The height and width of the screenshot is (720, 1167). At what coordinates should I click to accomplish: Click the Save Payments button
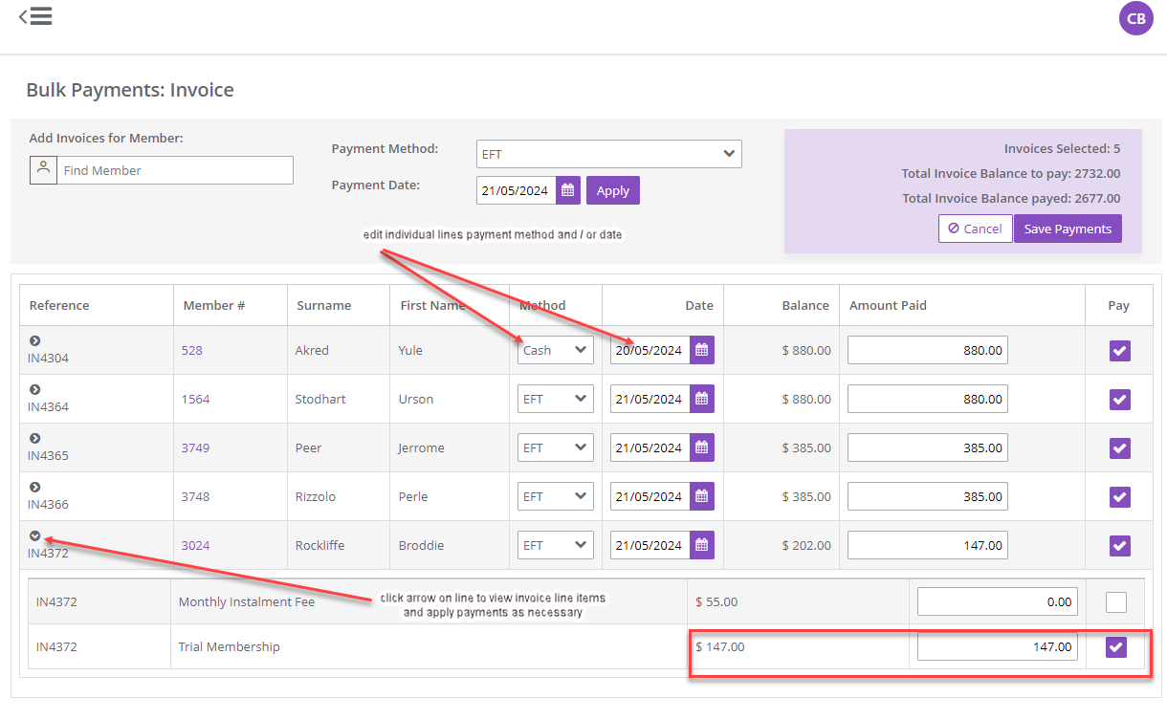click(x=1068, y=229)
